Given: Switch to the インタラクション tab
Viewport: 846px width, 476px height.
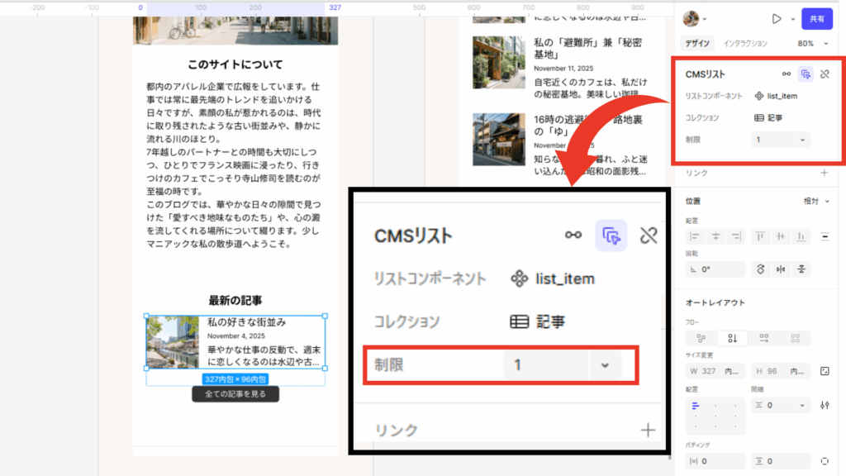Looking at the screenshot, I should pos(745,43).
